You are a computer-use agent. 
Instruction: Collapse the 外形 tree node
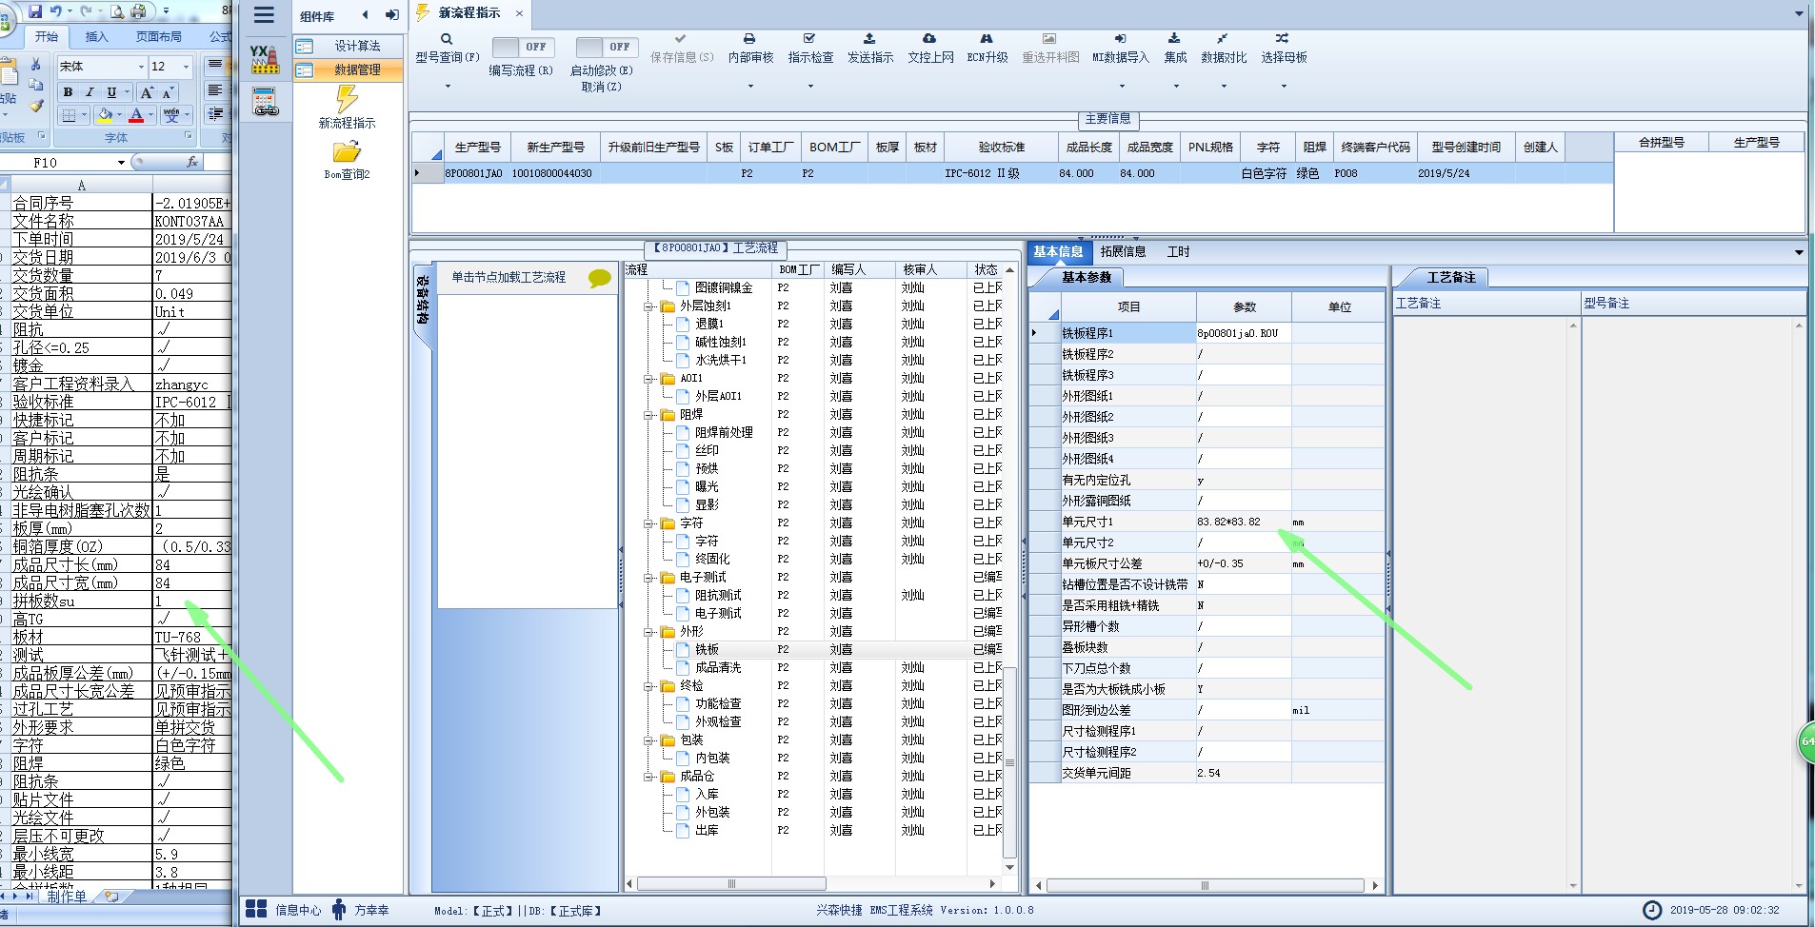(x=648, y=632)
